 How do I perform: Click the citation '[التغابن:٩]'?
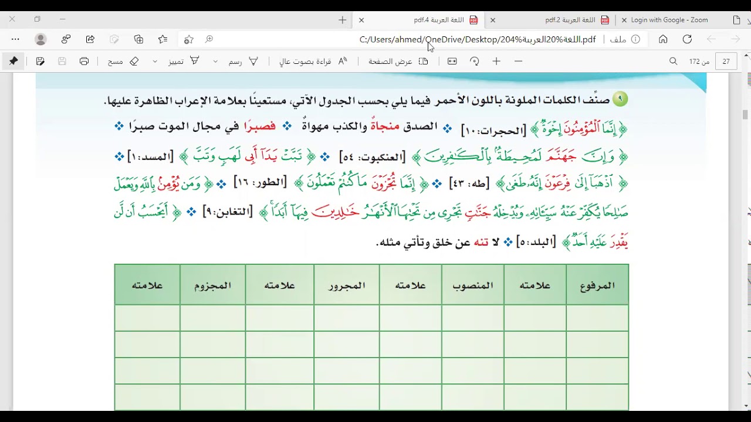(228, 211)
